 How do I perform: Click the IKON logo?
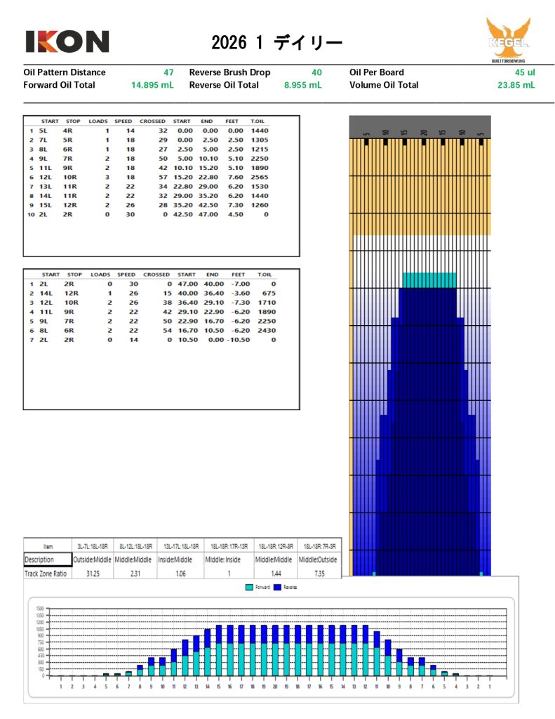67,41
